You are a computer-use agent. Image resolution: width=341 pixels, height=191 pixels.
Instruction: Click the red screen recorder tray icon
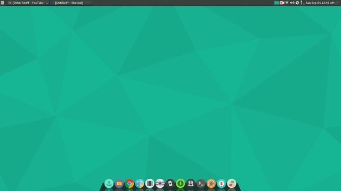tap(282, 3)
